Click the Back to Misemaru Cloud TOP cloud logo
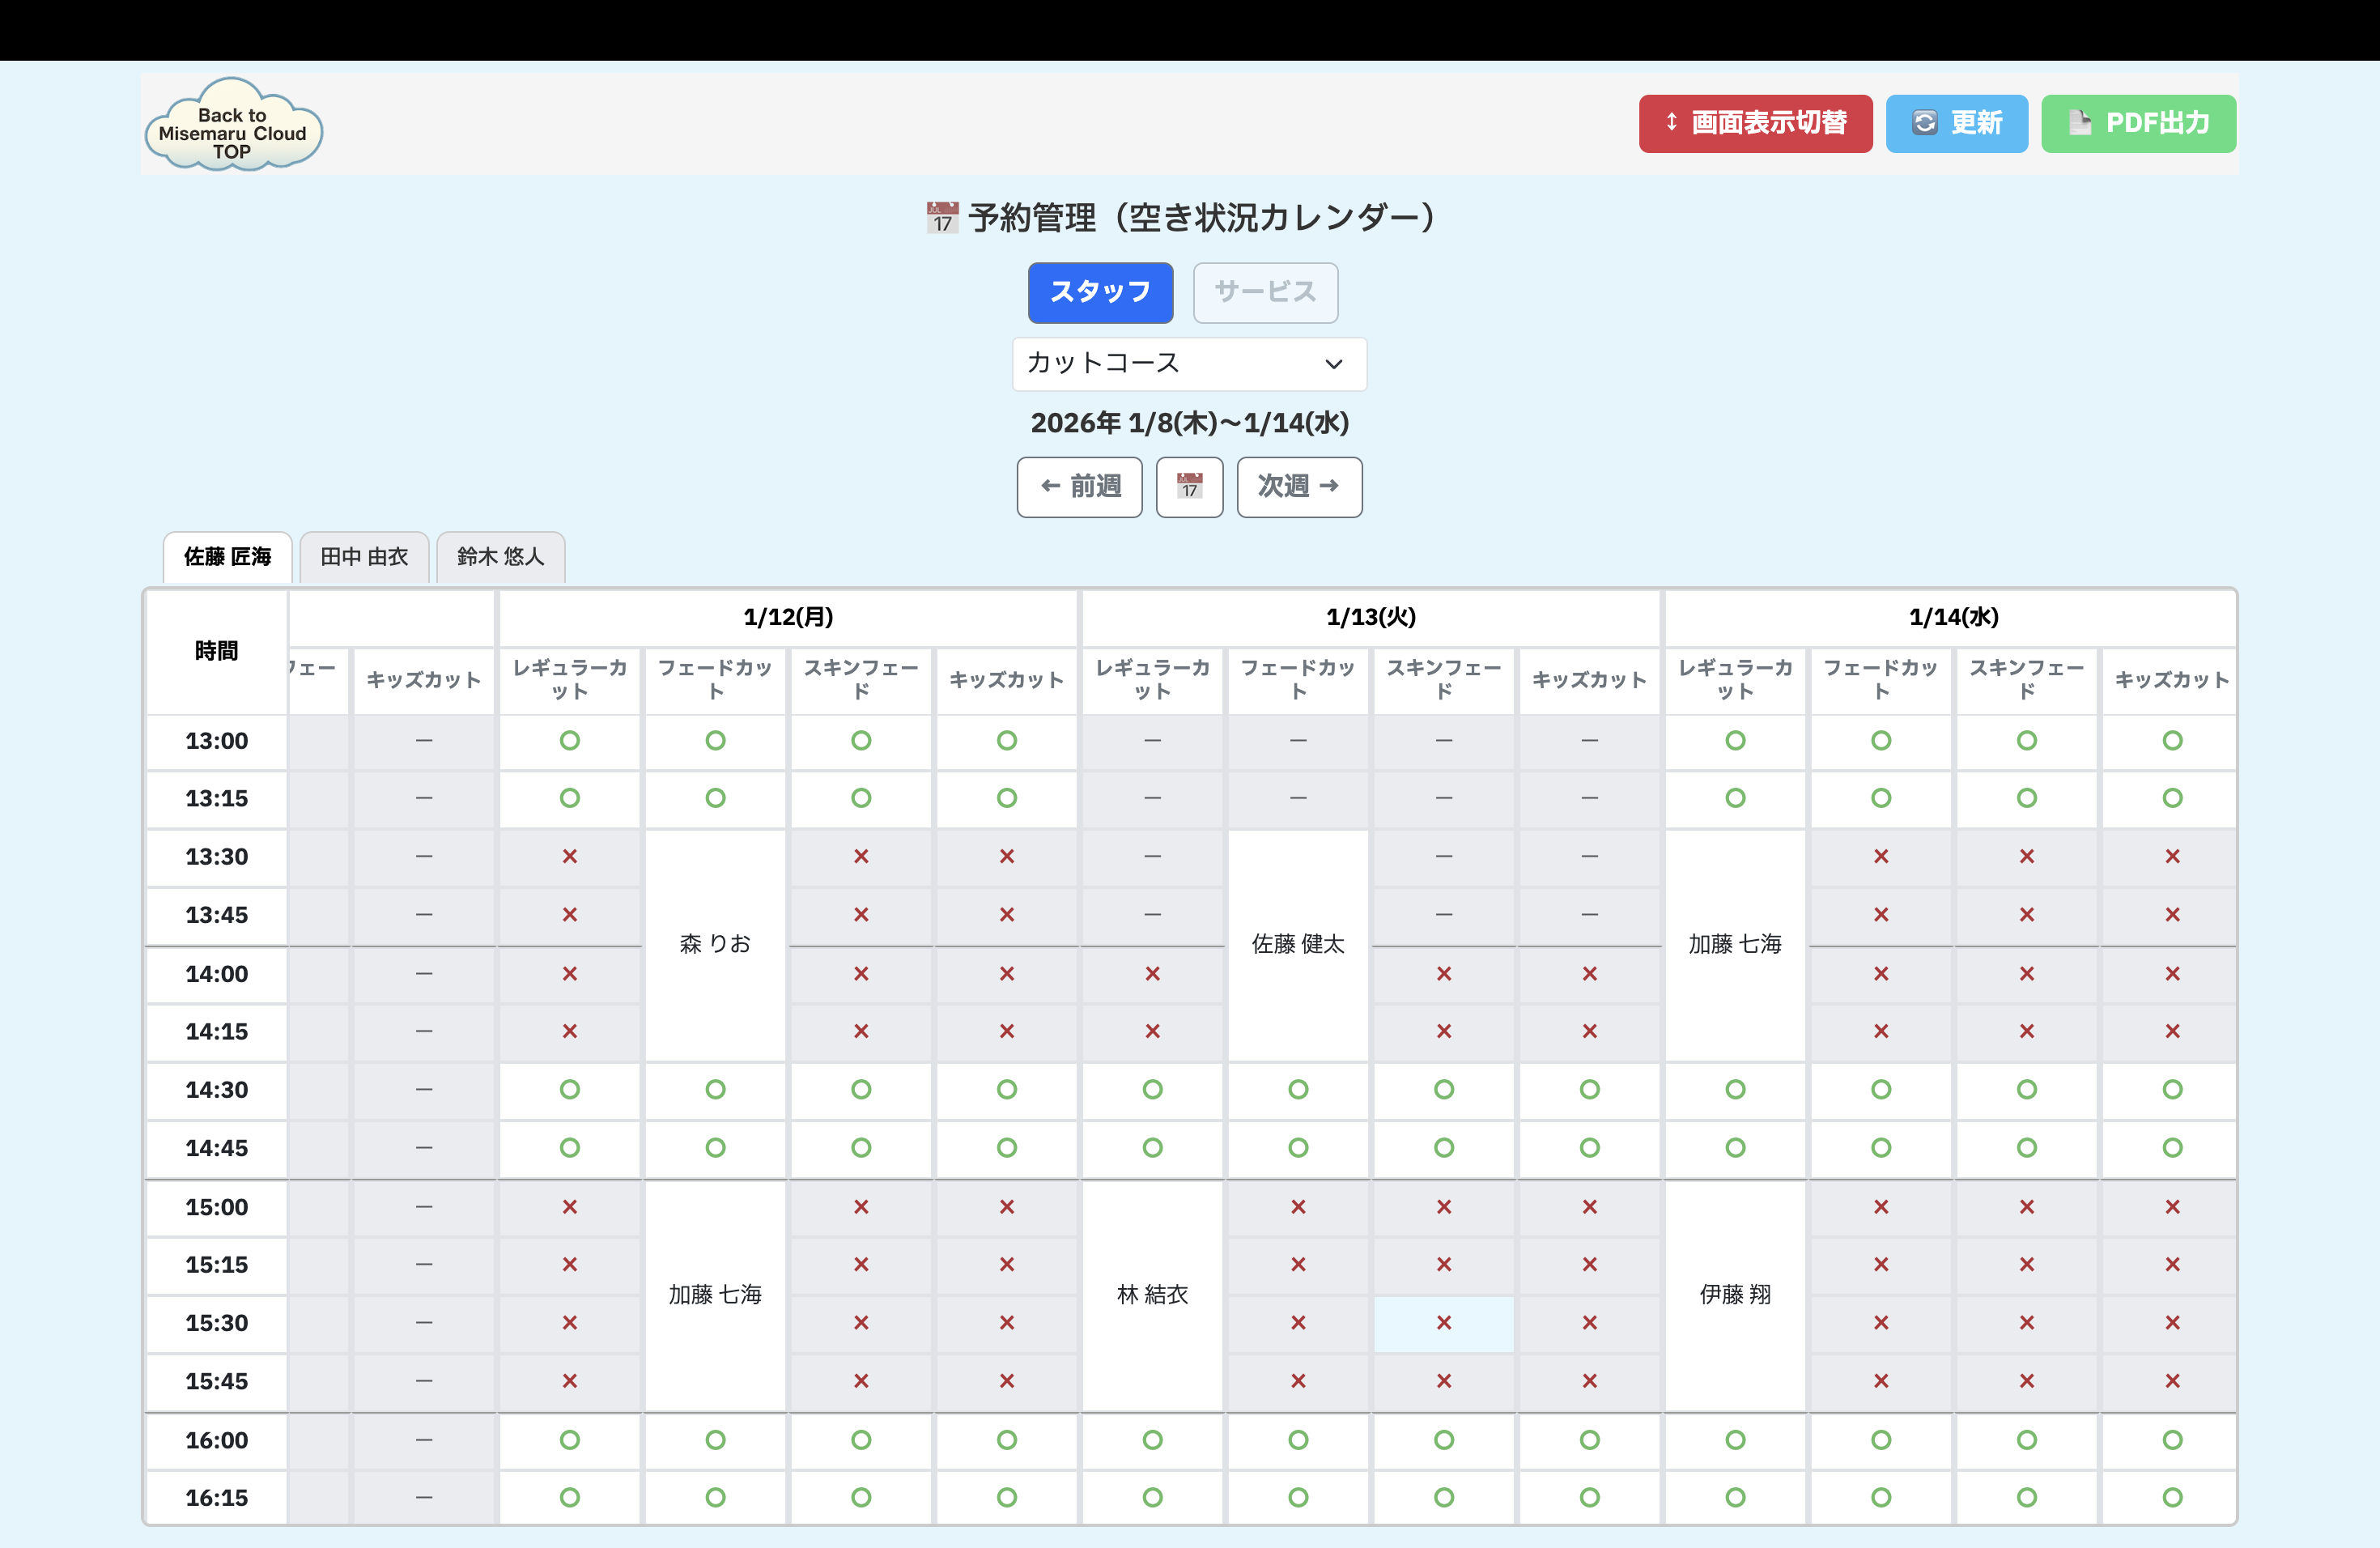 pos(233,123)
